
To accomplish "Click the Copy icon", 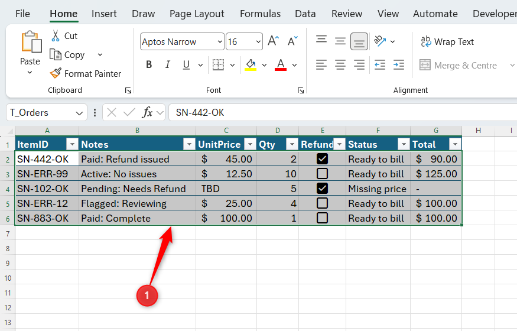I will click(x=56, y=54).
